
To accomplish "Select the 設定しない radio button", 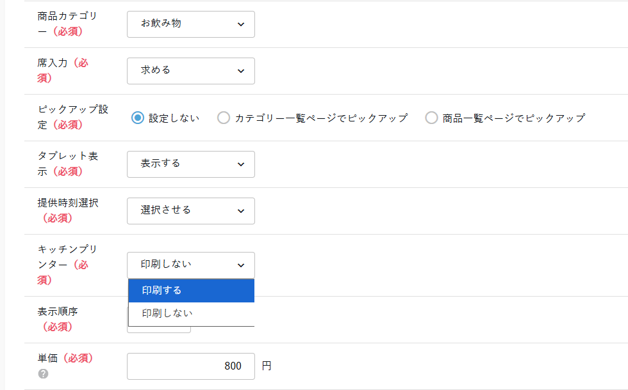I will pos(137,118).
